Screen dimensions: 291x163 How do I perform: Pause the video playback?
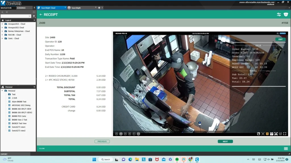pyautogui.click(x=121, y=134)
